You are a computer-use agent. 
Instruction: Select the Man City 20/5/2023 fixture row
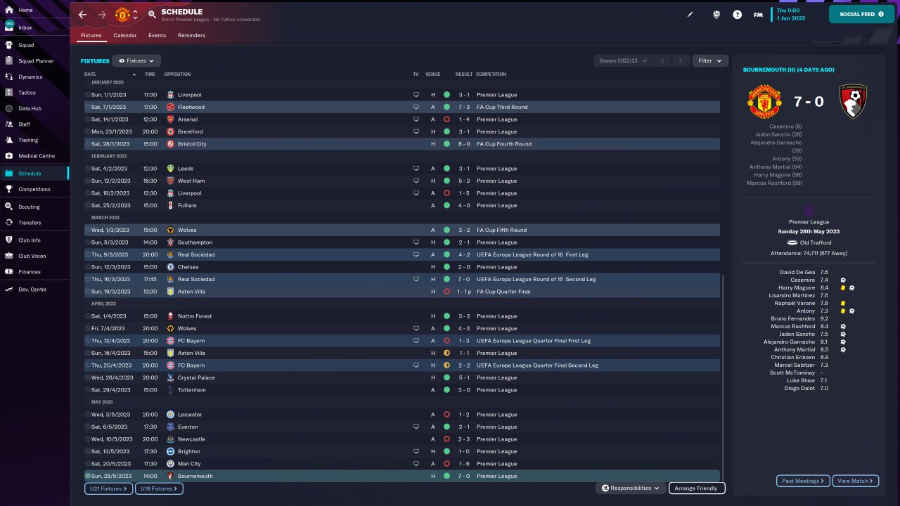402,464
